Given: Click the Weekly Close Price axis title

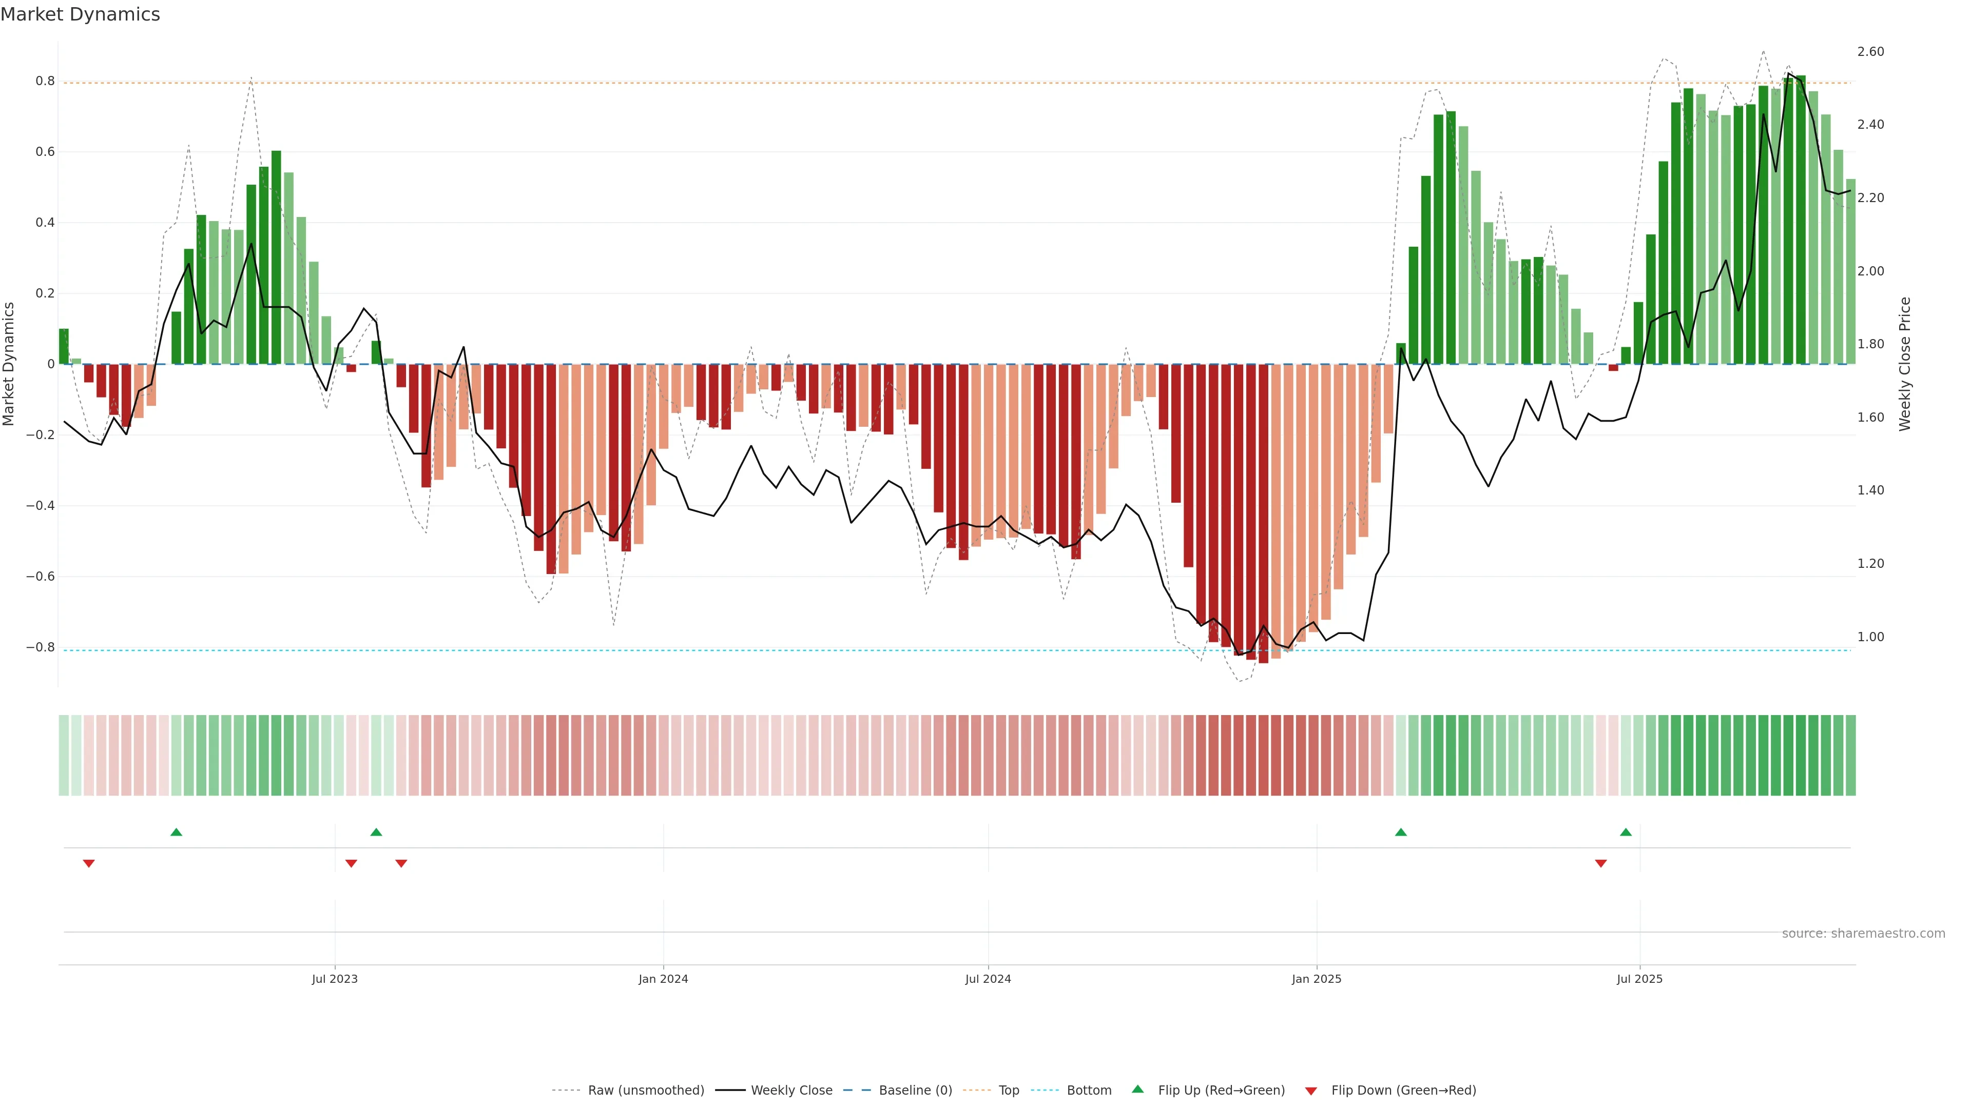Looking at the screenshot, I should (1904, 364).
